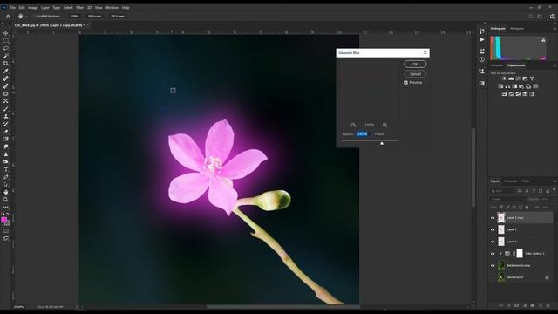Viewport: 558px width, 314px height.
Task: Click the Share icon at top right
Action: click(552, 16)
